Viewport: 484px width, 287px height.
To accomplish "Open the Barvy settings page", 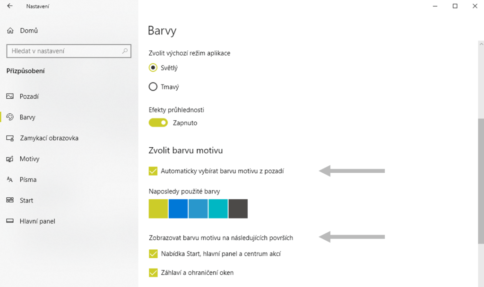I will tap(27, 117).
